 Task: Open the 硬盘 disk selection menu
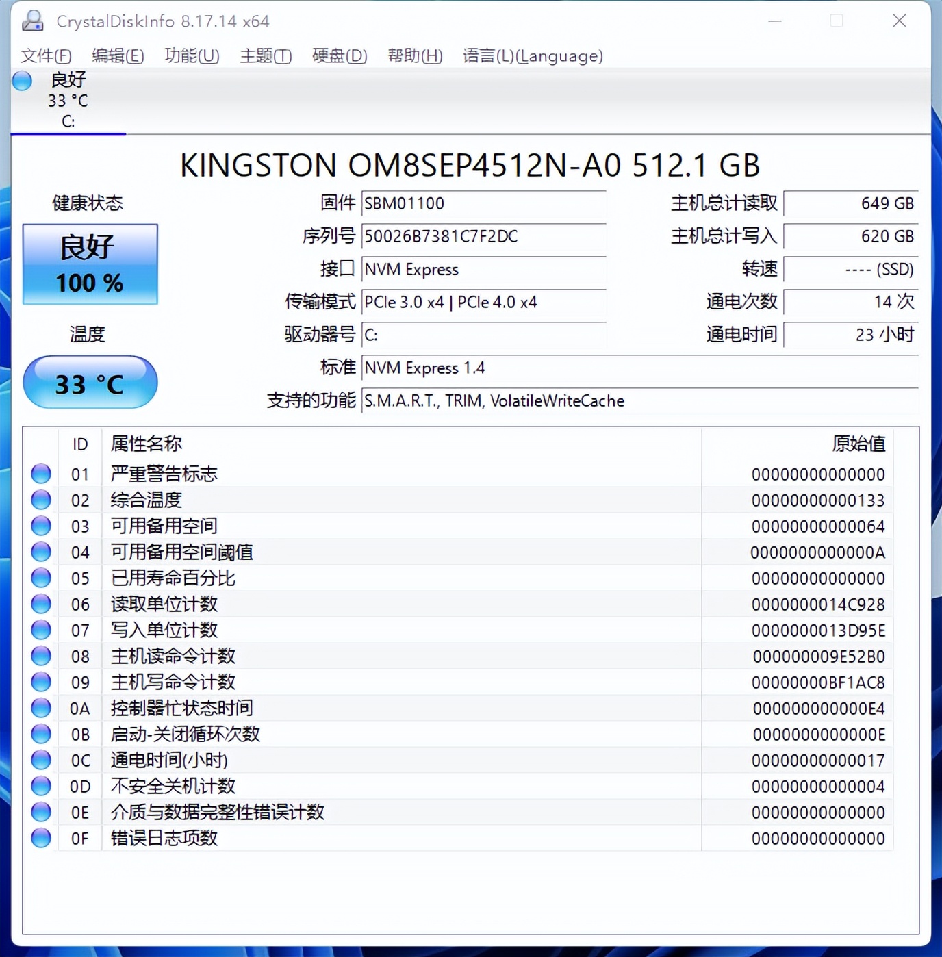click(x=339, y=56)
